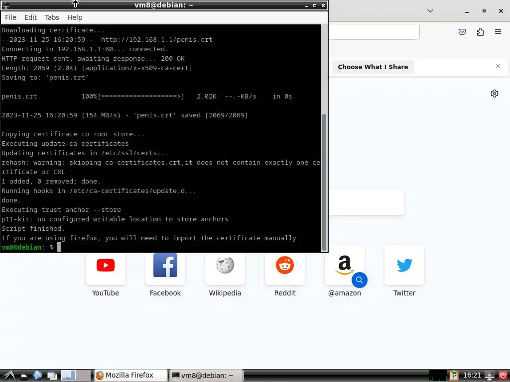The width and height of the screenshot is (510, 382).
Task: Click the terminal vertical scrollbar thumb
Action: [x=324, y=182]
